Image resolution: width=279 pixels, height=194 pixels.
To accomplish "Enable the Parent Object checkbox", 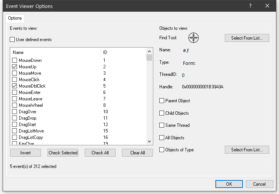I will pos(162,101).
